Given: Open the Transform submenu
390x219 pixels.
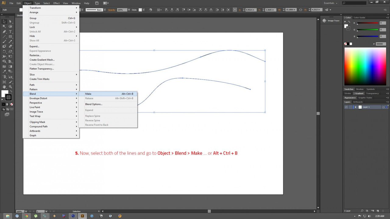Looking at the screenshot, I should pyautogui.click(x=51, y=8).
